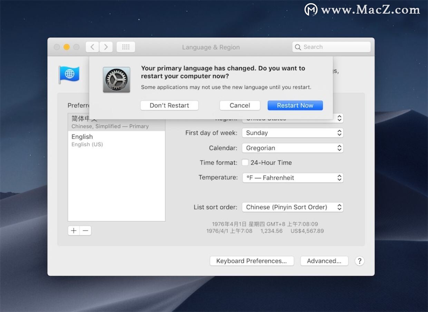This screenshot has width=428, height=312.
Task: Choose Don't Restart
Action: click(x=169, y=105)
